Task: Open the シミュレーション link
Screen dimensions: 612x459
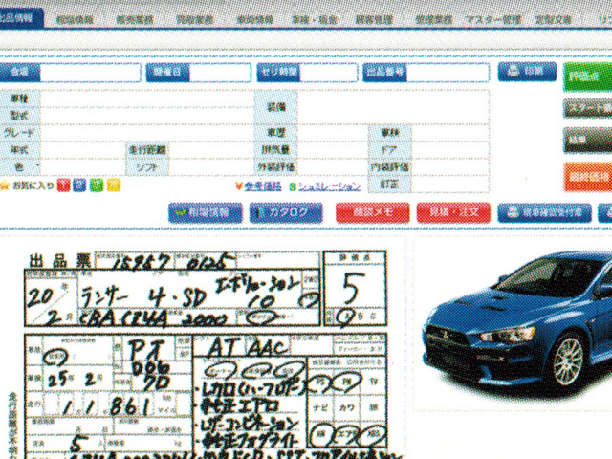Action: (330, 187)
